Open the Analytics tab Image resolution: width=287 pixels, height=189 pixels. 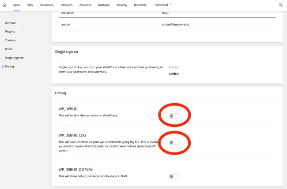pos(85,5)
